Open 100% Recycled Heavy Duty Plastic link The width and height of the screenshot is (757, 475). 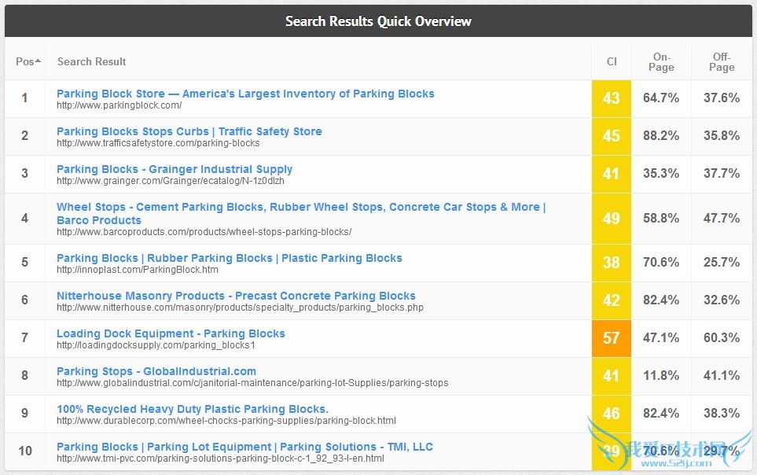point(192,409)
